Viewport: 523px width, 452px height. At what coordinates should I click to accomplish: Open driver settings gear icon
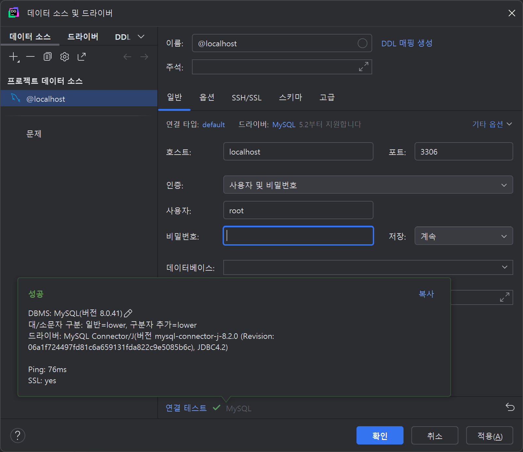click(65, 57)
